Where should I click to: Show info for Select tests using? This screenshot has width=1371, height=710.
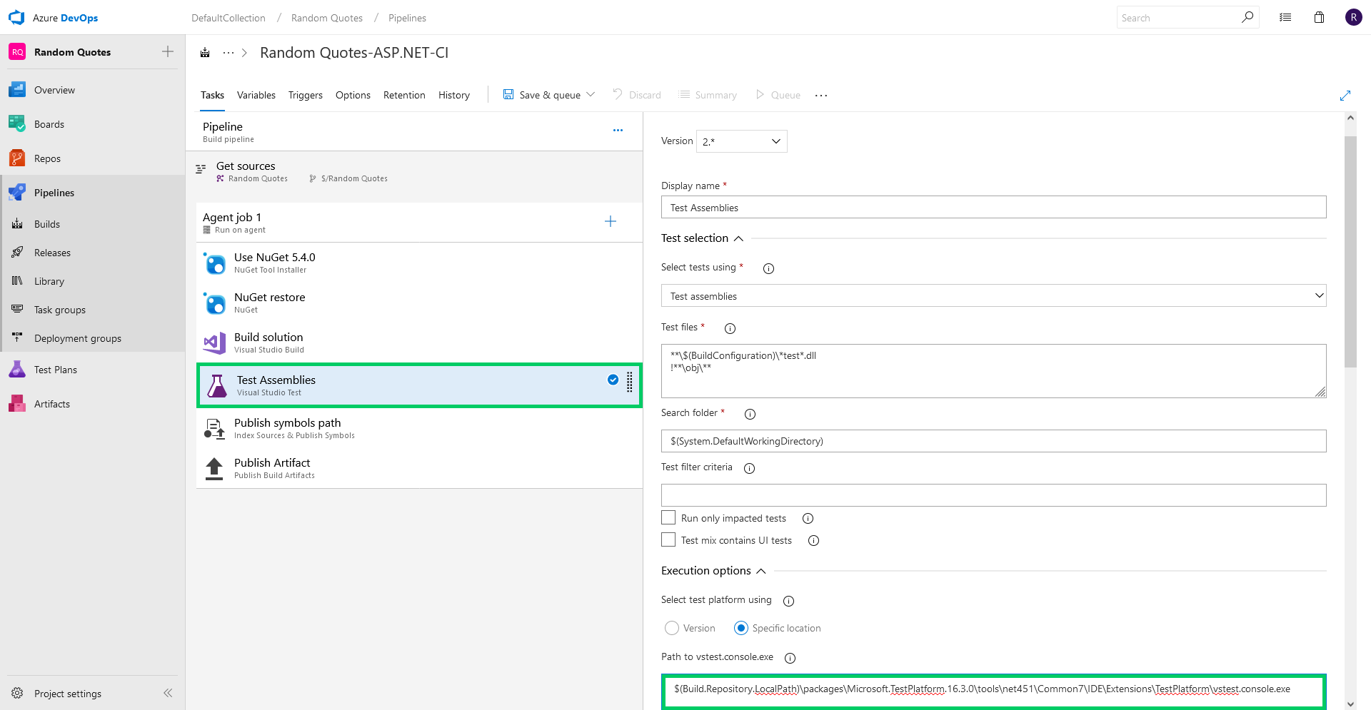point(768,268)
